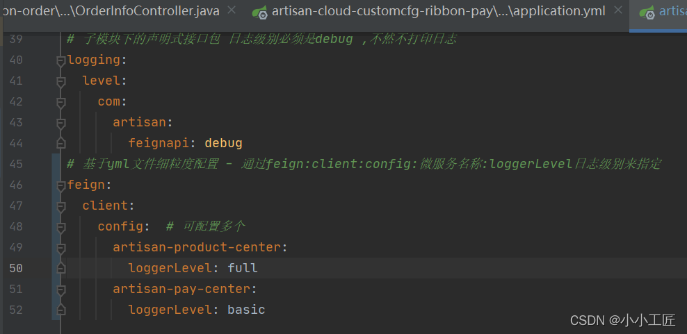Click the fold end marker on line 44
Image resolution: width=687 pixels, height=334 pixels.
tap(61, 143)
